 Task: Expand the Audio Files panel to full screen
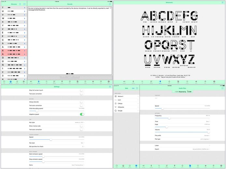[x=222, y=88]
